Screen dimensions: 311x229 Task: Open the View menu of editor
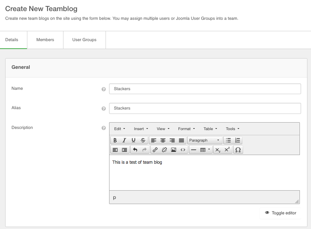coord(163,129)
